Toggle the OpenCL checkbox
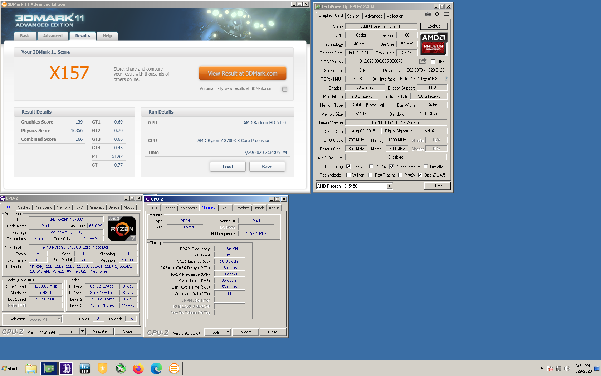This screenshot has width=601, height=376. (x=348, y=167)
